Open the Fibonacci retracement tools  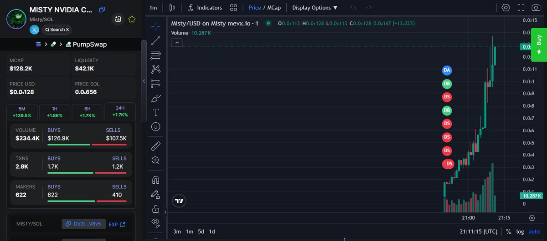pos(156,55)
